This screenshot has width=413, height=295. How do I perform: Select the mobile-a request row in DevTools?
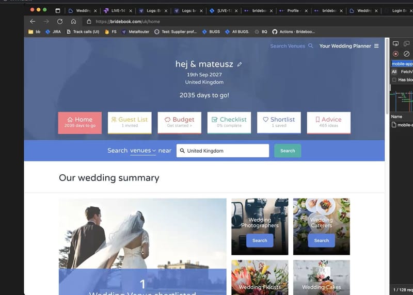(x=402, y=125)
